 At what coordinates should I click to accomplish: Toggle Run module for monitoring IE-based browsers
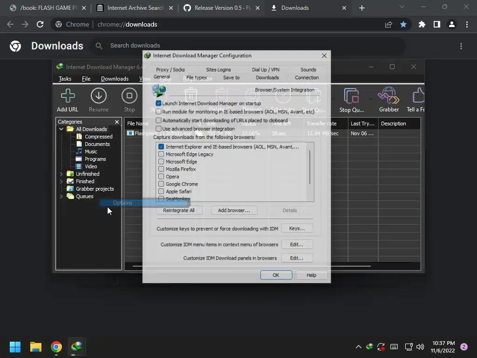coord(158,112)
